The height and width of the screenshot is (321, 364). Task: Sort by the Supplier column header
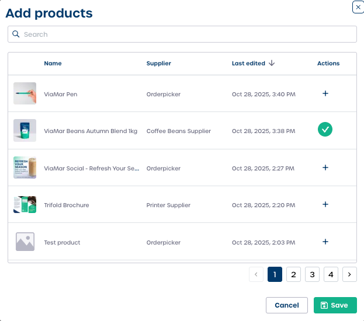pyautogui.click(x=158, y=63)
